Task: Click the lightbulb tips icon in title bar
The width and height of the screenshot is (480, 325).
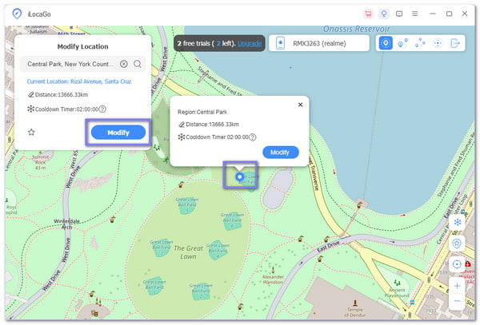Action: [383, 14]
